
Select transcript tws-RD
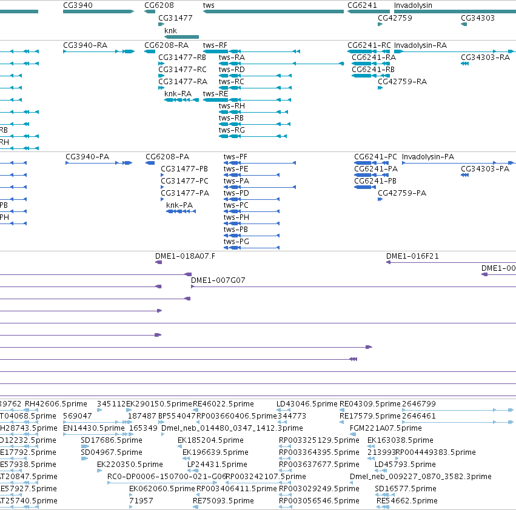232,70
